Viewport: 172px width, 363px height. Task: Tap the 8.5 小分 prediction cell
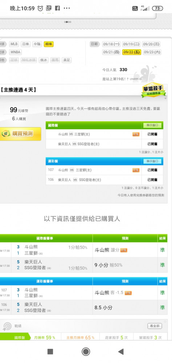click(x=125, y=308)
